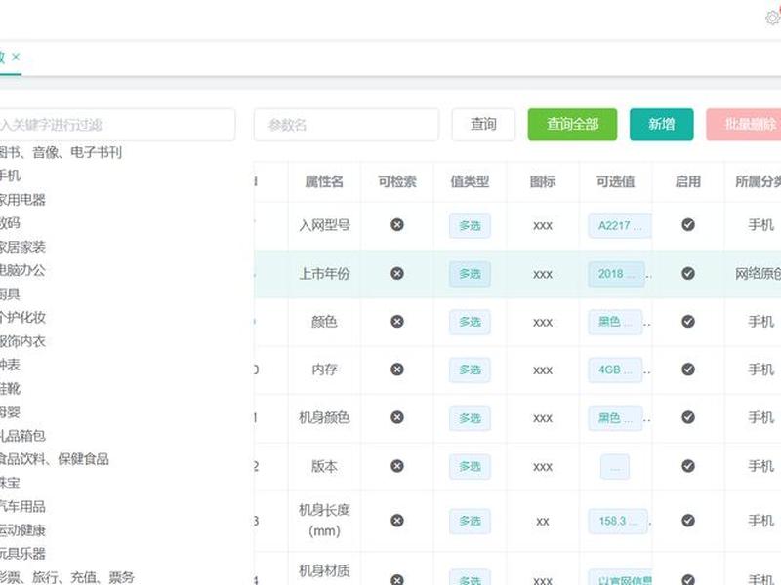781x585 pixels.
Task: Click the 查询 button
Action: click(x=483, y=125)
